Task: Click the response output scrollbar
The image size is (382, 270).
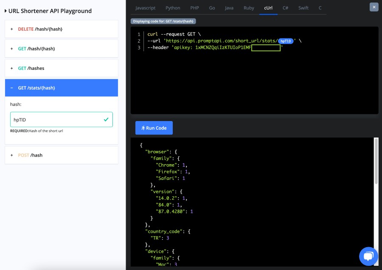Action: [x=376, y=162]
